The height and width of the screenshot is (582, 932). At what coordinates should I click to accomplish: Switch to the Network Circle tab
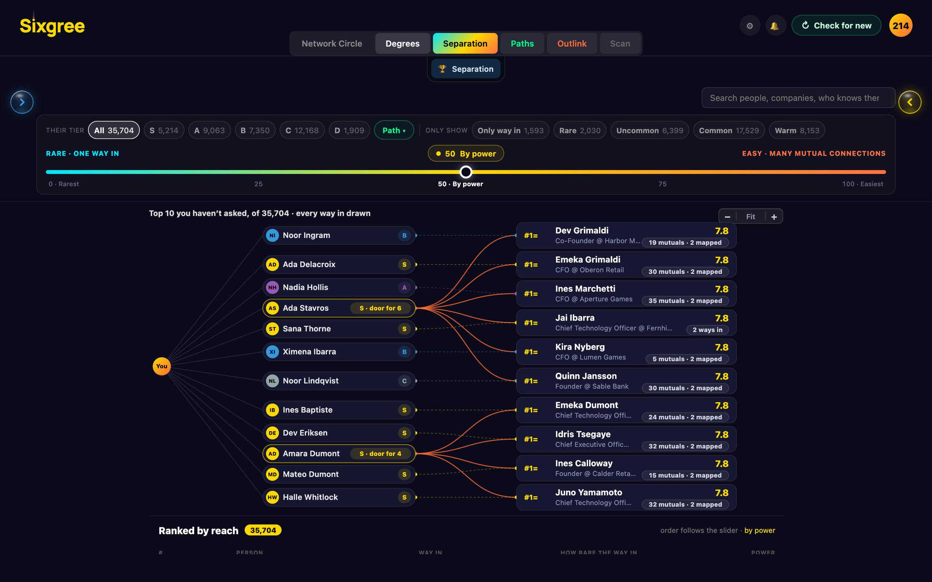click(332, 43)
